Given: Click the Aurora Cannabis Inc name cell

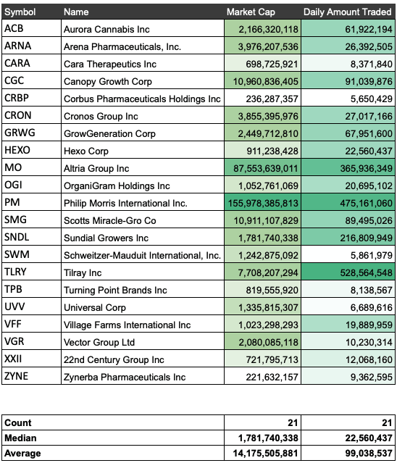Looking at the screenshot, I should point(143,28).
